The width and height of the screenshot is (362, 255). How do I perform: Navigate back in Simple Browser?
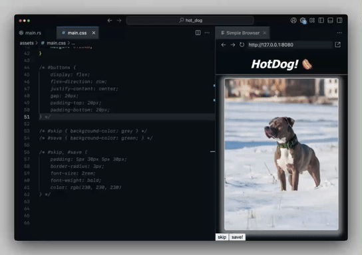tap(223, 44)
